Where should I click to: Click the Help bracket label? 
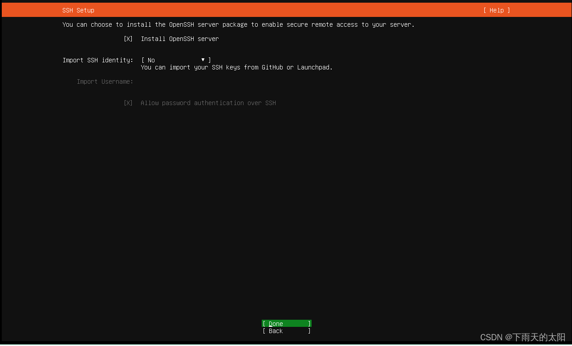496,10
